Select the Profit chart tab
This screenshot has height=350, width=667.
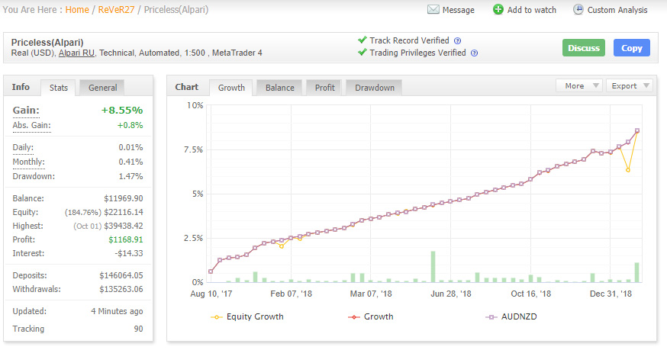324,88
